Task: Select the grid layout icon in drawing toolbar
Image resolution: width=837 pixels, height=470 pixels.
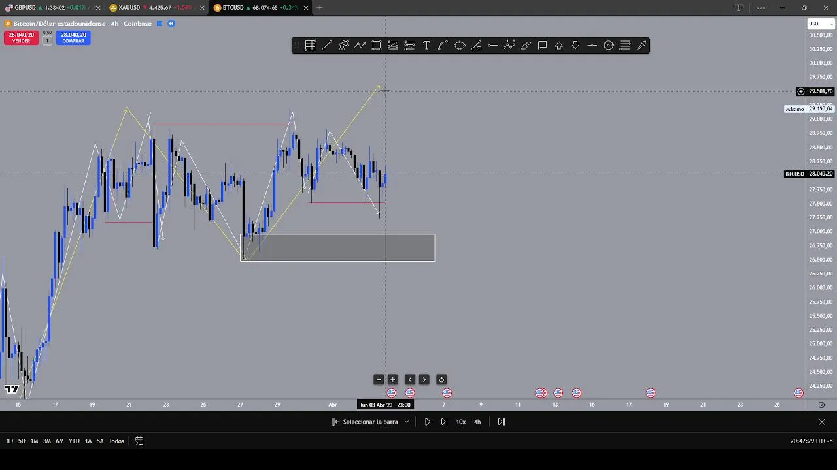Action: [x=310, y=45]
